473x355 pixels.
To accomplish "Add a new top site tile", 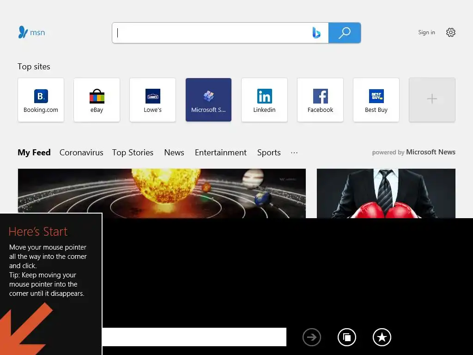I will pos(432,100).
